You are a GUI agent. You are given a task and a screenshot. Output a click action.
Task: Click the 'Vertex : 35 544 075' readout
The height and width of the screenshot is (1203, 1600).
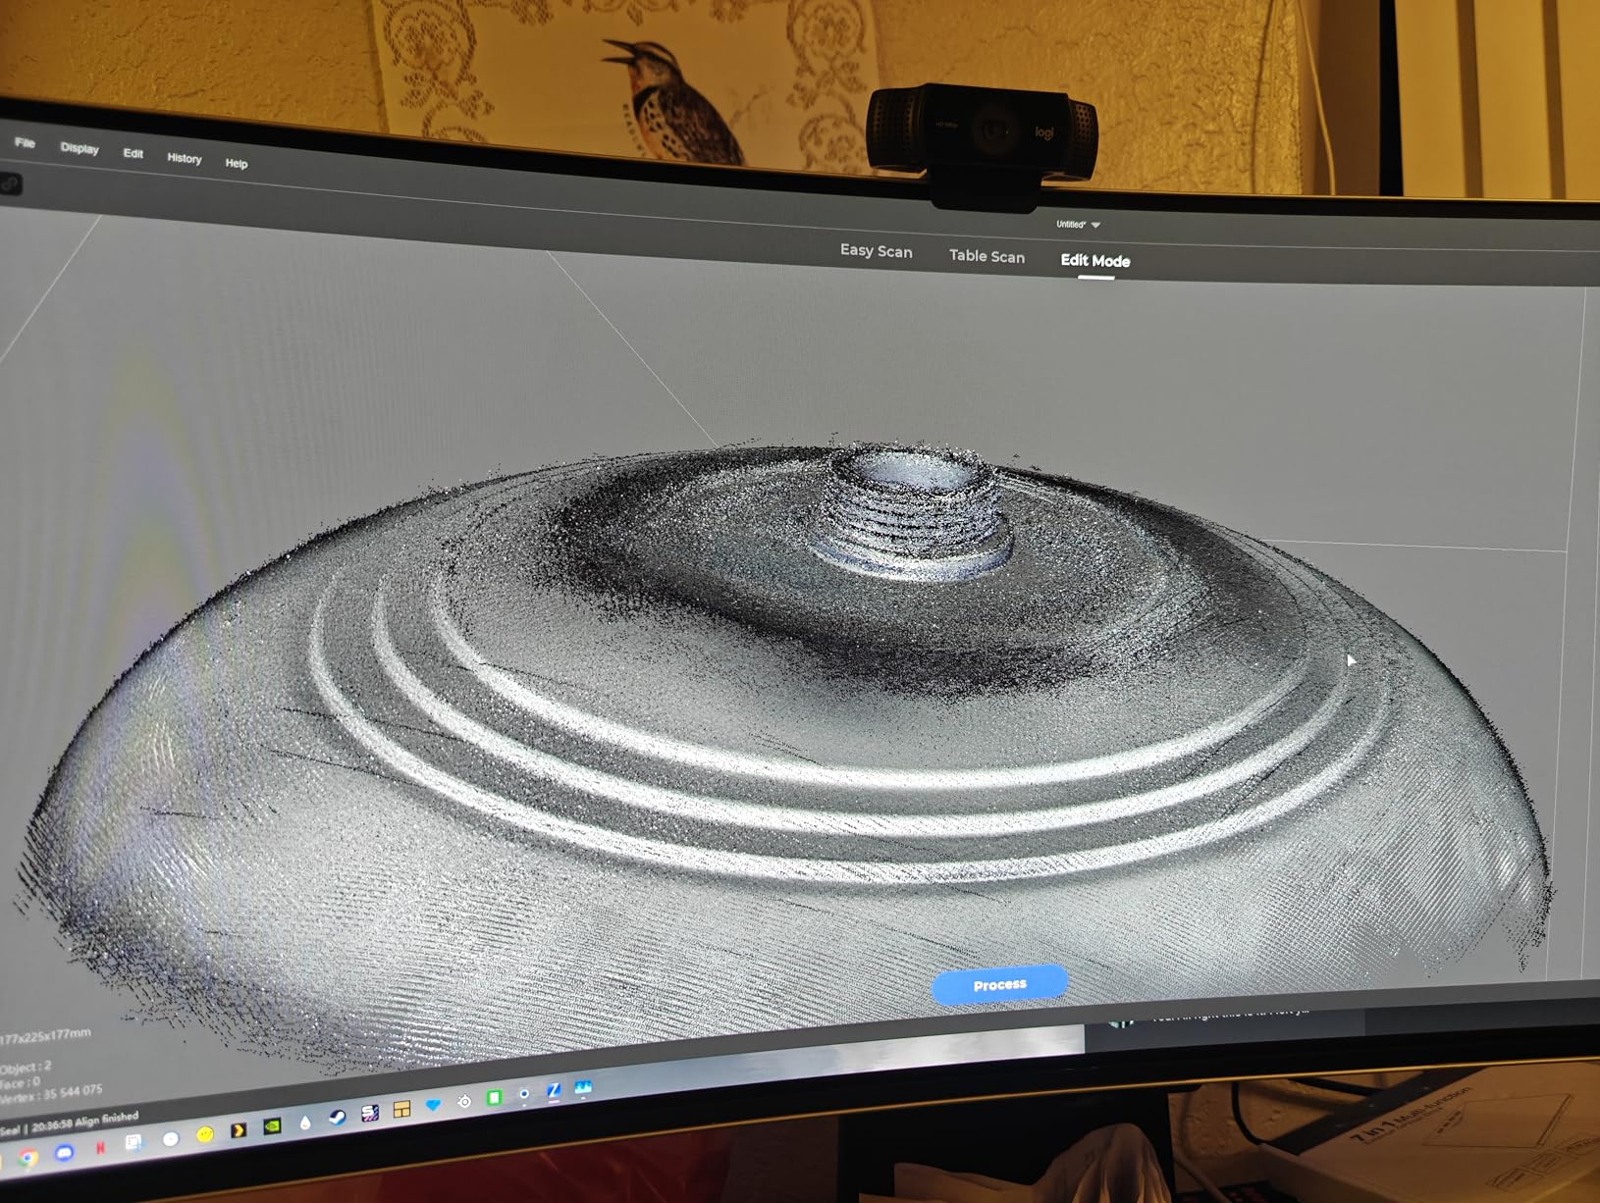click(x=51, y=1095)
